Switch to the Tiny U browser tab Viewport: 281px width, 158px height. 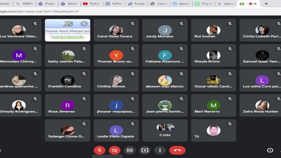[203, 3]
